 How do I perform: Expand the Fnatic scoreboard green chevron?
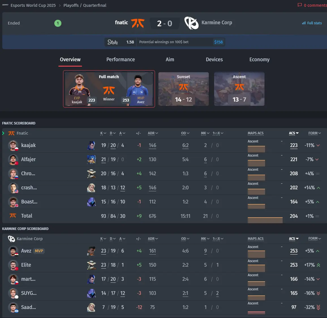pyautogui.click(x=3, y=133)
